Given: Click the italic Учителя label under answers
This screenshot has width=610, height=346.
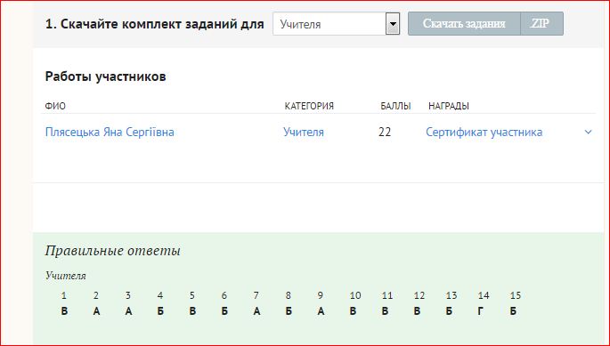Looking at the screenshot, I should pos(65,276).
